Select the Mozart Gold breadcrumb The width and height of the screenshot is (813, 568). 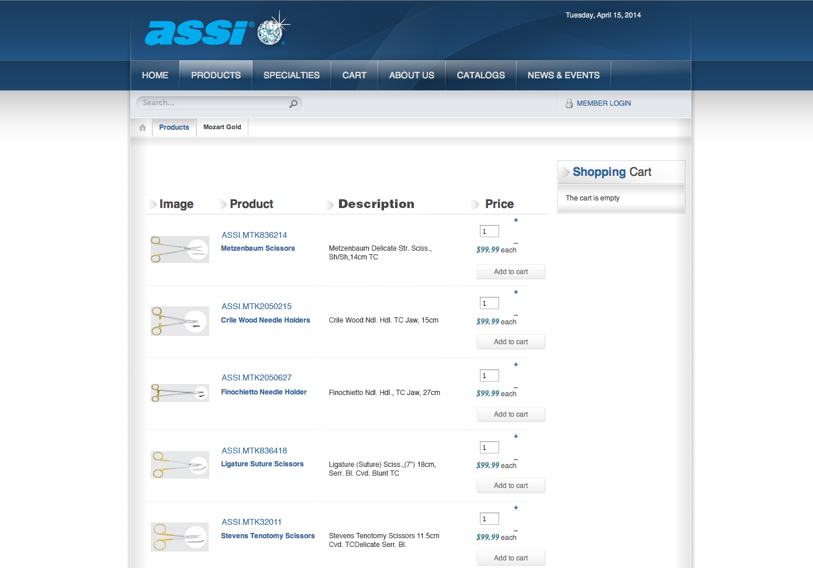[x=222, y=127]
